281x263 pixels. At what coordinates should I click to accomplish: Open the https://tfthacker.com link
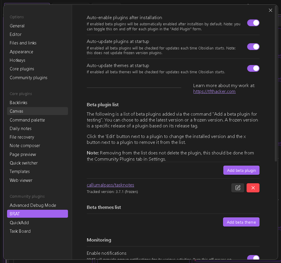pyautogui.click(x=214, y=91)
